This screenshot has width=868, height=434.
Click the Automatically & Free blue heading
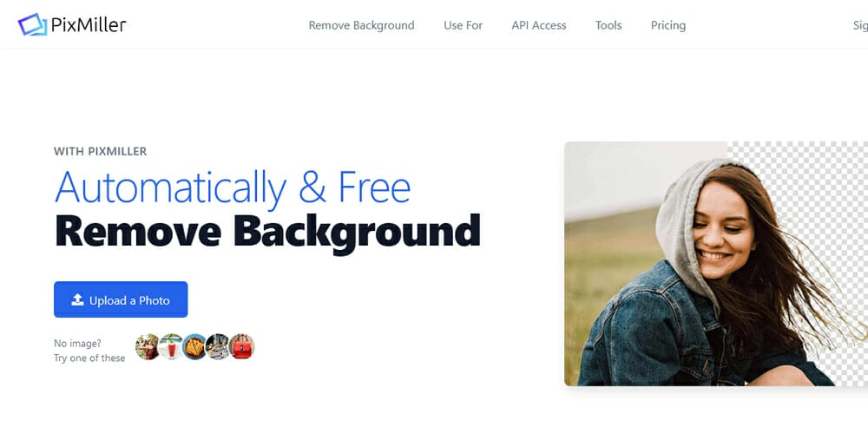pyautogui.click(x=233, y=187)
